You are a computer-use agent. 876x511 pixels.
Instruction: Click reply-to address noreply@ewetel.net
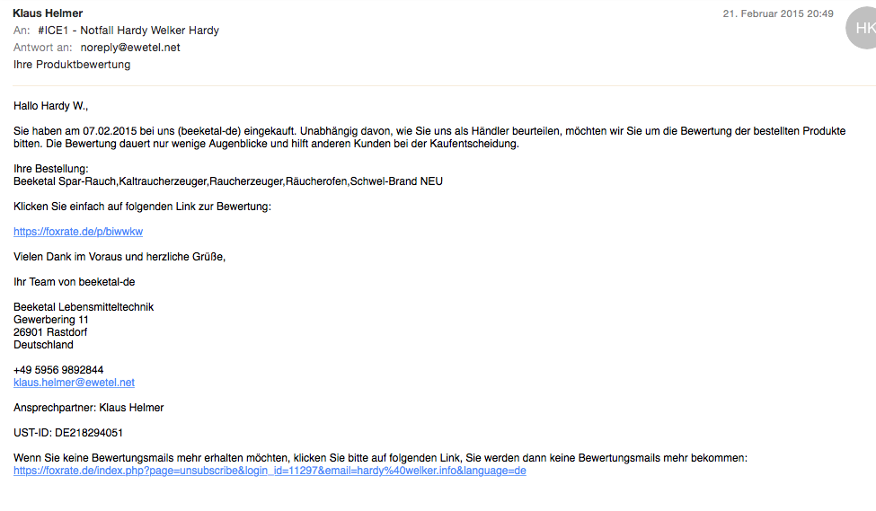[130, 48]
